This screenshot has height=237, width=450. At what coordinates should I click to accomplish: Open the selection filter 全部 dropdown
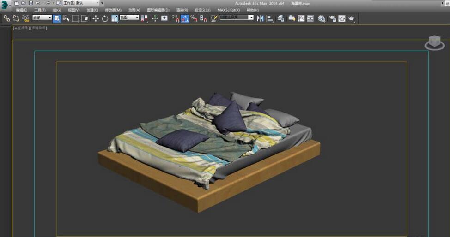pos(42,18)
